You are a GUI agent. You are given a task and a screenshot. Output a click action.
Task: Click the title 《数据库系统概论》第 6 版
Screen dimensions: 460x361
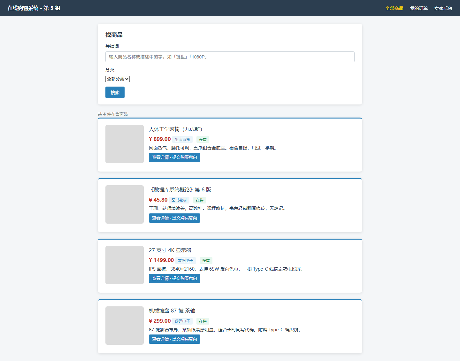click(180, 190)
